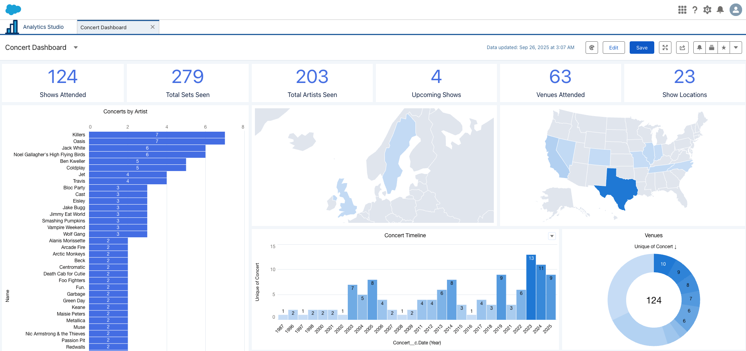Switch to the Analytics Studio tab
Screen dimensions: 746x351
(43, 27)
